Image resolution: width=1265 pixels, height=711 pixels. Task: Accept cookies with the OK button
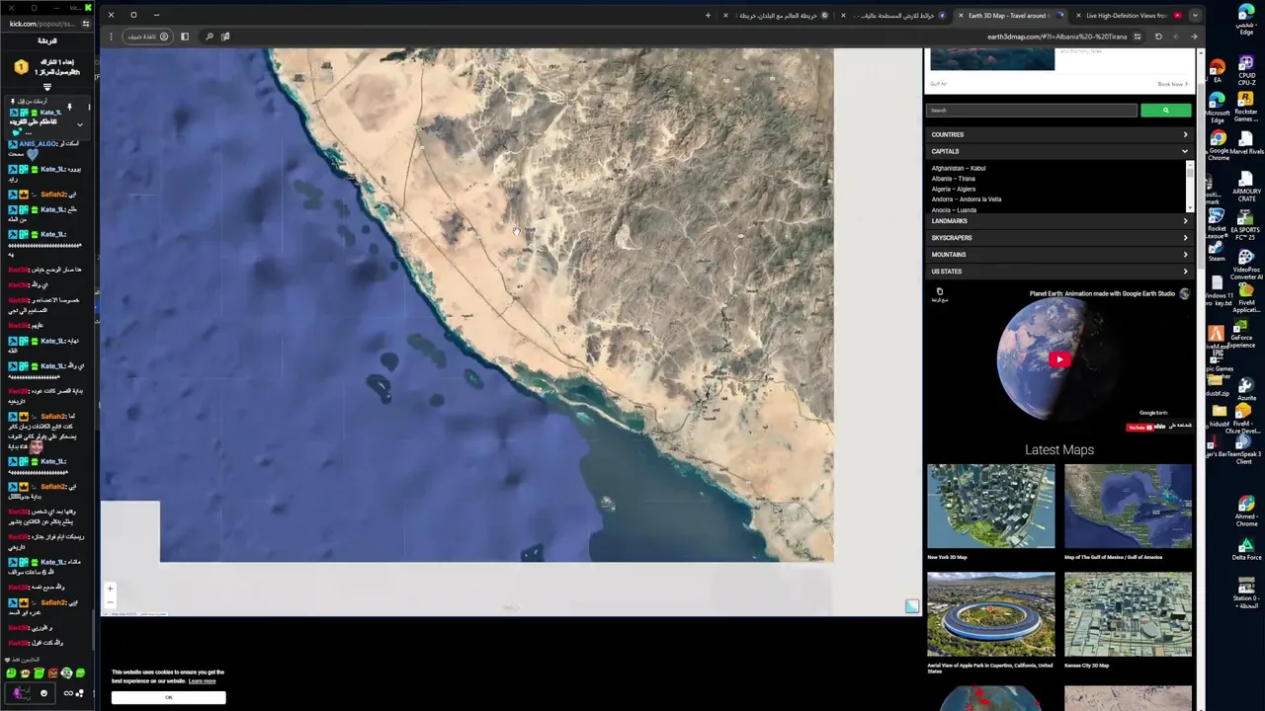pyautogui.click(x=168, y=697)
